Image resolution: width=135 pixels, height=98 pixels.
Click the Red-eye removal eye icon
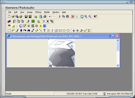pyautogui.click(x=9, y=26)
